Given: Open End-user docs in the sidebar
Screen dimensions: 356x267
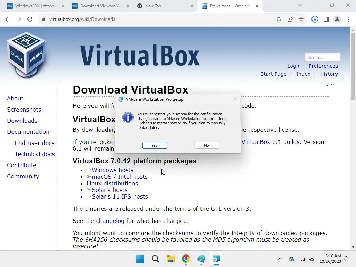Looking at the screenshot, I should [35, 143].
